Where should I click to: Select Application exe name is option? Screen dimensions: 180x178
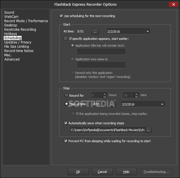[73, 59]
